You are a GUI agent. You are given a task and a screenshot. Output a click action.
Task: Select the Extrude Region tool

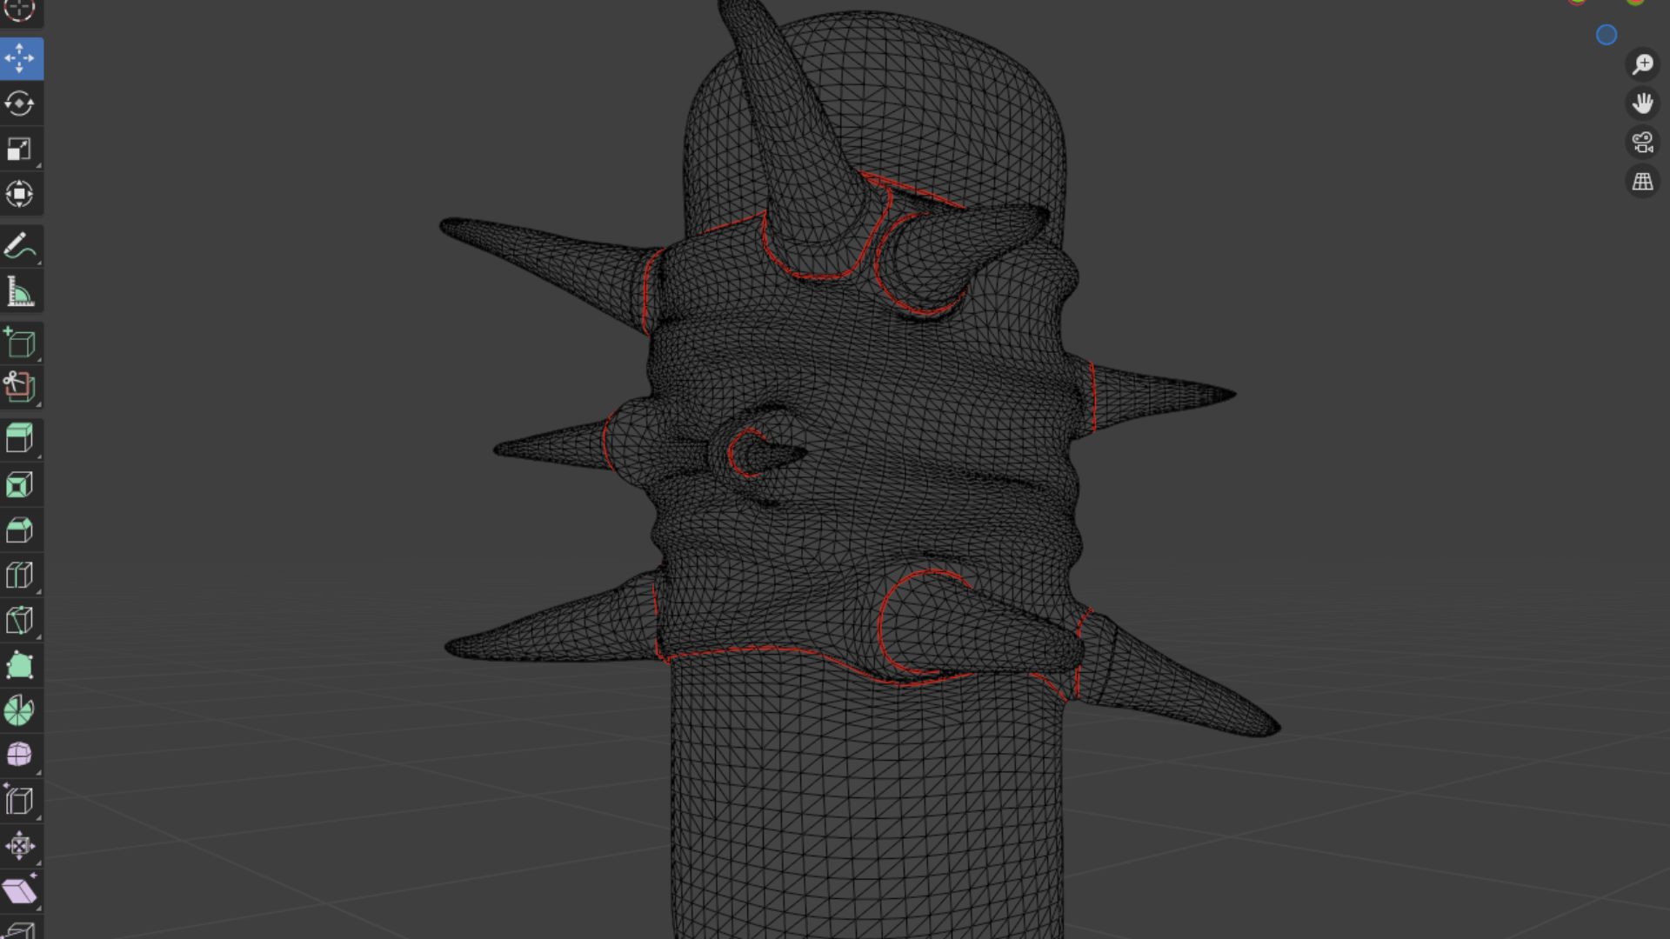tap(20, 438)
